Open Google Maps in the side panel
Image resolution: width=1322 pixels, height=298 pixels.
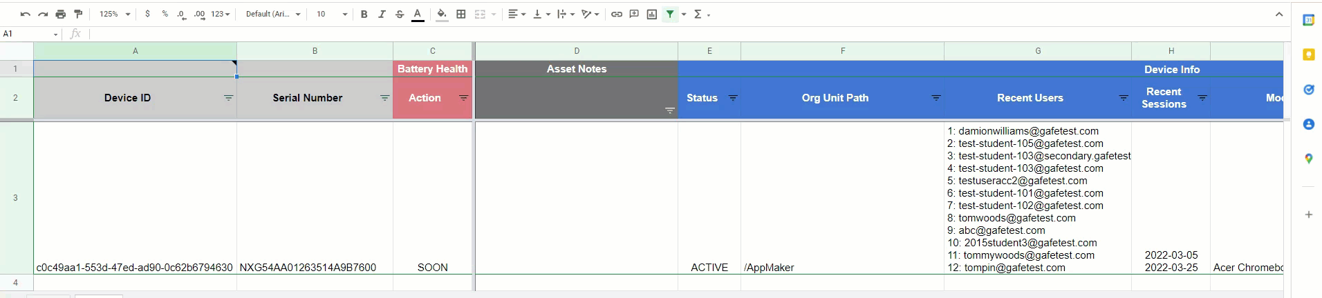click(1308, 159)
